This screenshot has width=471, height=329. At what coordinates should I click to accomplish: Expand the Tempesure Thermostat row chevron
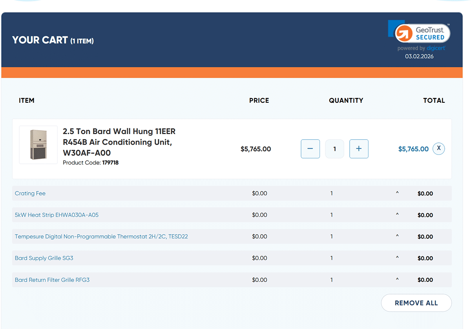click(x=397, y=236)
